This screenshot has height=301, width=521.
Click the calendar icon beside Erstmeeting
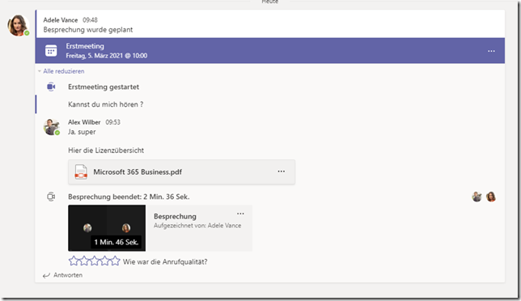tap(51, 51)
